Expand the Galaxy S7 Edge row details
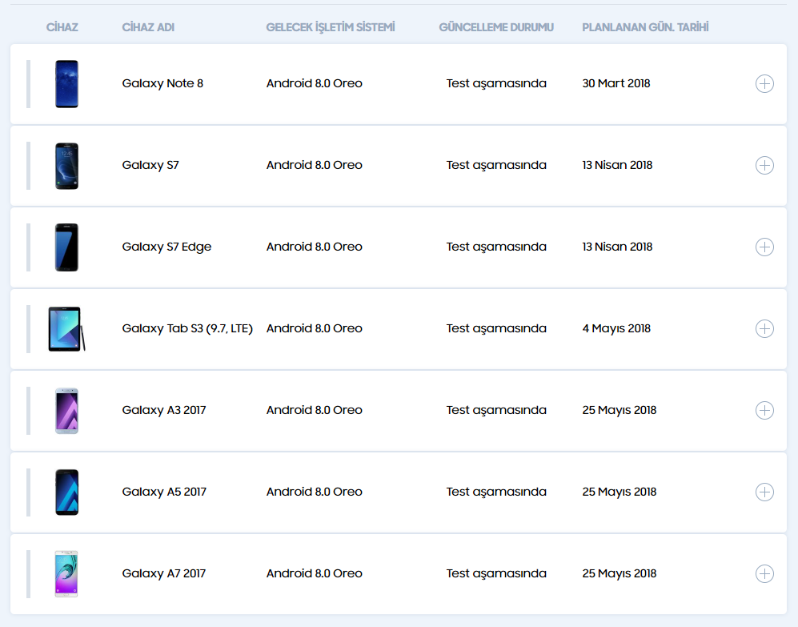Screen dimensions: 798x627 click(764, 247)
